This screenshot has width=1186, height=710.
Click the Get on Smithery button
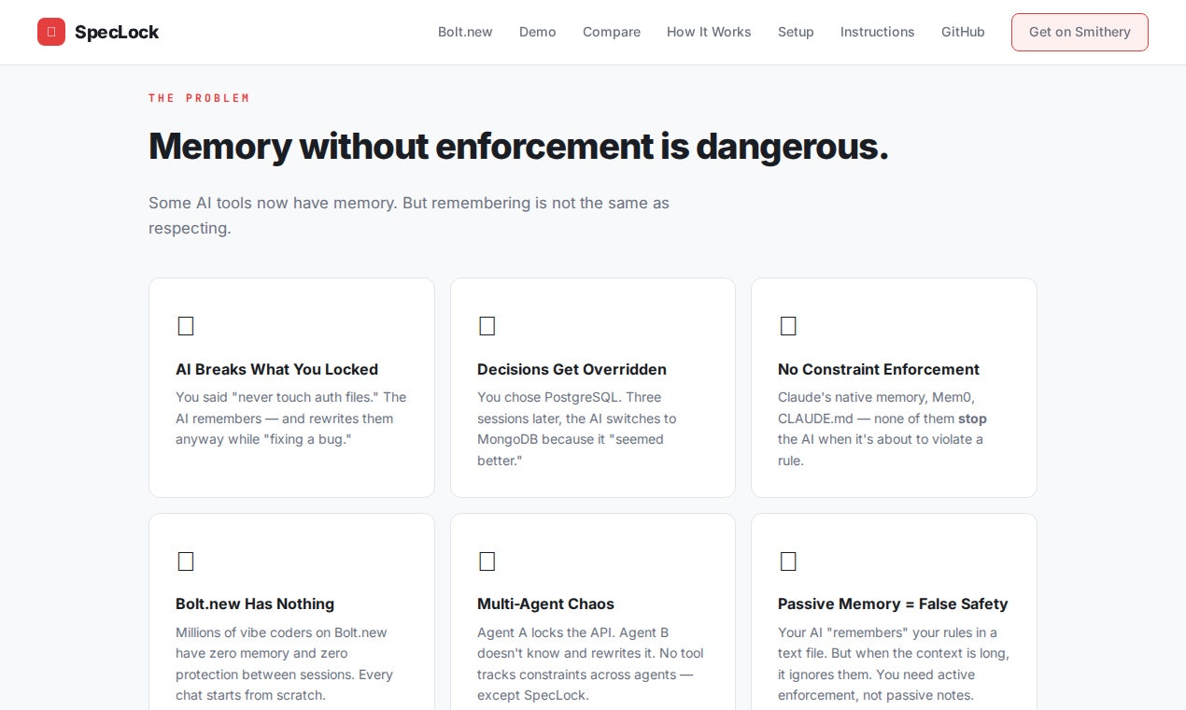(x=1080, y=32)
